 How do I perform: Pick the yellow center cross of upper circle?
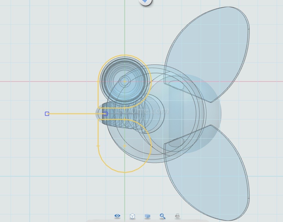click(125, 81)
